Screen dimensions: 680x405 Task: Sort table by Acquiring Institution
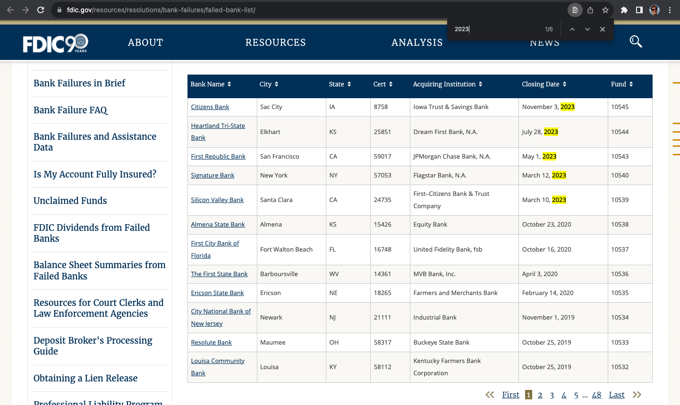448,84
